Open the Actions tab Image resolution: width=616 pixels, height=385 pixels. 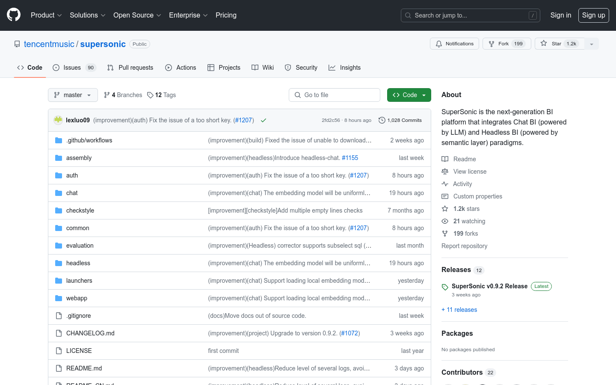click(x=181, y=68)
